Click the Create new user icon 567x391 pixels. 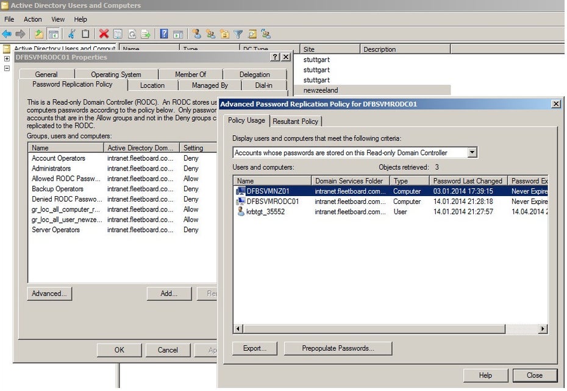click(x=196, y=34)
